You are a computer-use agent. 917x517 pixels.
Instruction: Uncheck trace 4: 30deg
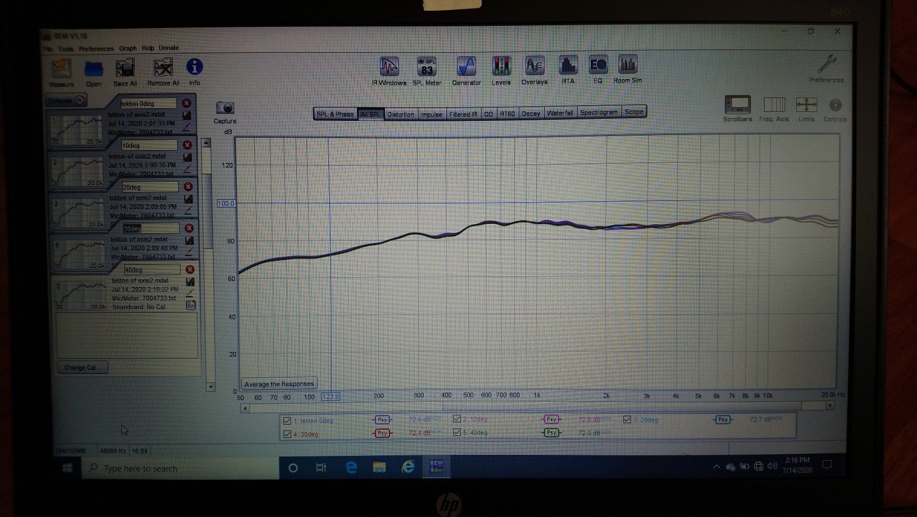tap(287, 434)
